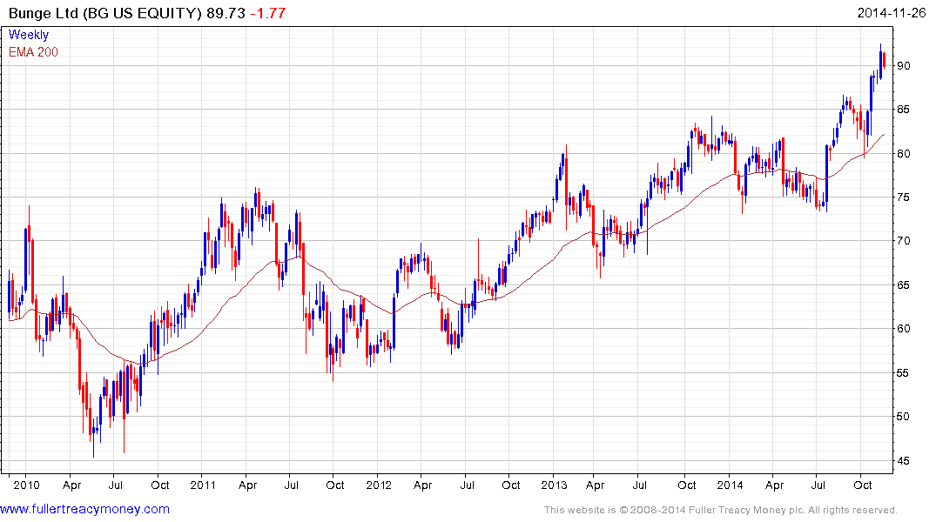Click the 50 price axis label

[x=903, y=417]
